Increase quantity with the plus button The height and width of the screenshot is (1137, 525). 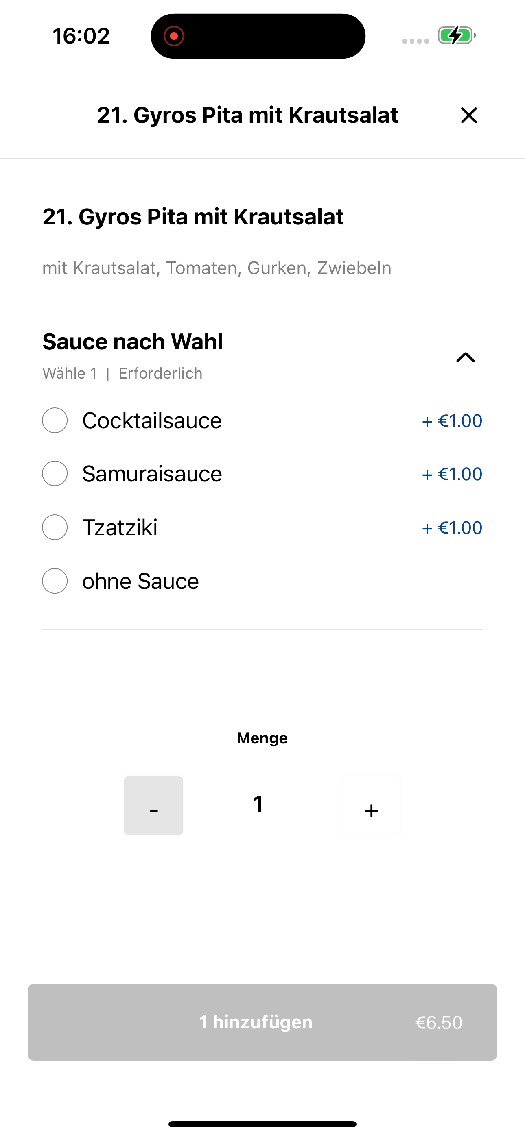point(371,806)
